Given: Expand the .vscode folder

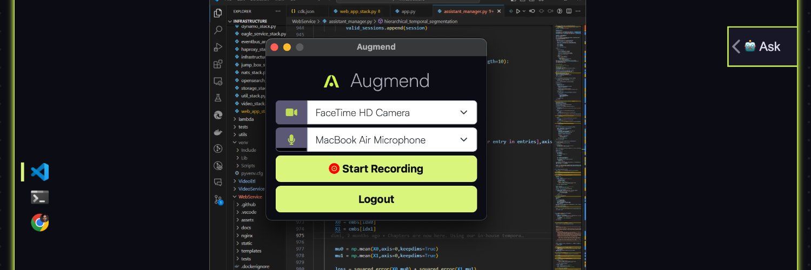Looking at the screenshot, I should point(248,212).
